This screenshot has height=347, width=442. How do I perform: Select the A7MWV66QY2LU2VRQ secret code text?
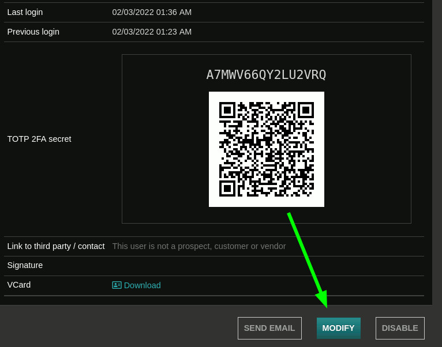click(266, 75)
